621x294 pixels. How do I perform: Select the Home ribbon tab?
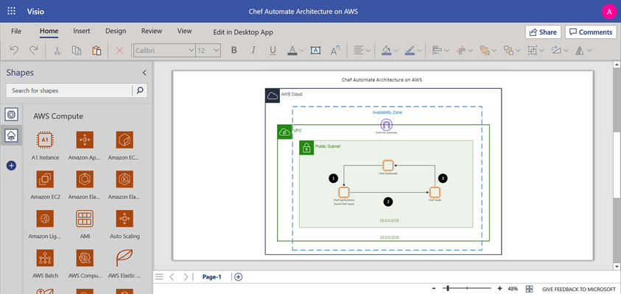coord(49,31)
